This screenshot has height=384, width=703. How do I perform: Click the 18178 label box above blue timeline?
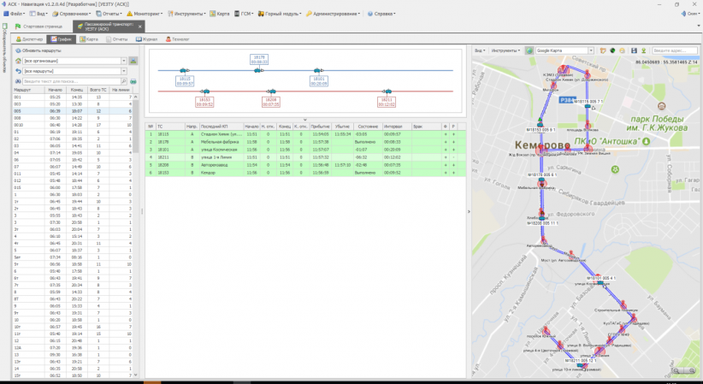coord(259,59)
